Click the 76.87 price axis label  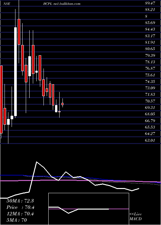[x=150, y=68]
